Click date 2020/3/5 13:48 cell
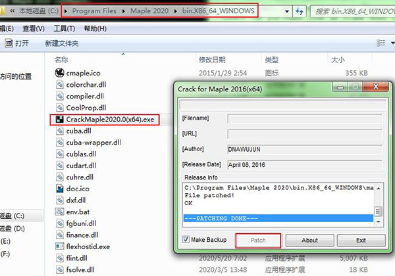The width and height of the screenshot is (395, 276). tap(223, 269)
